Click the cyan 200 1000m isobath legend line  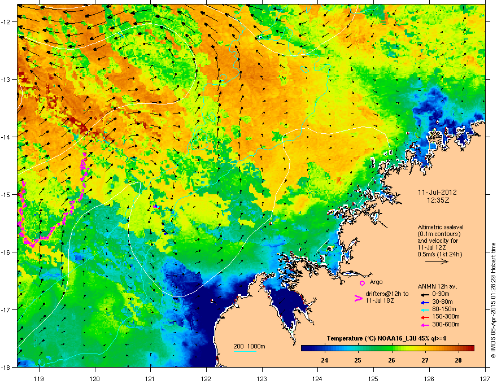pyautogui.click(x=245, y=351)
